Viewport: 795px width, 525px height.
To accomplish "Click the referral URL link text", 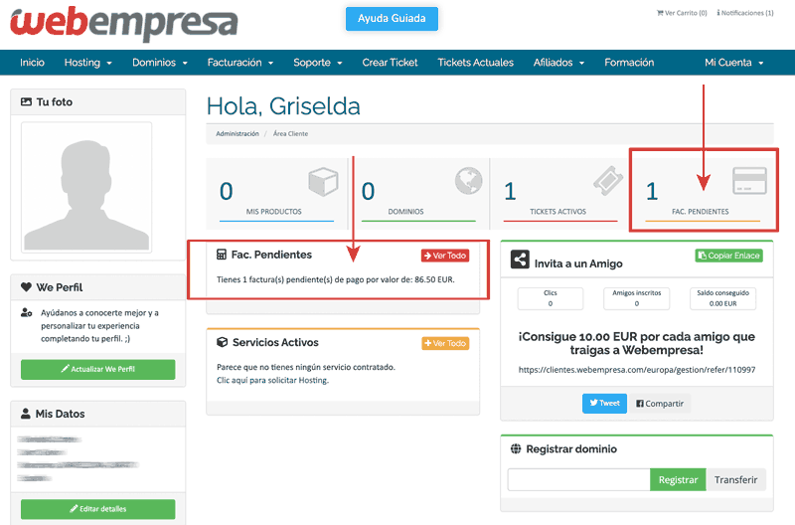I will coord(637,370).
